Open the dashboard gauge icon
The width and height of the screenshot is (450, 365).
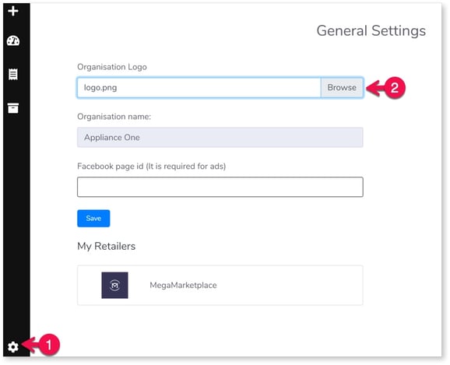[13, 40]
